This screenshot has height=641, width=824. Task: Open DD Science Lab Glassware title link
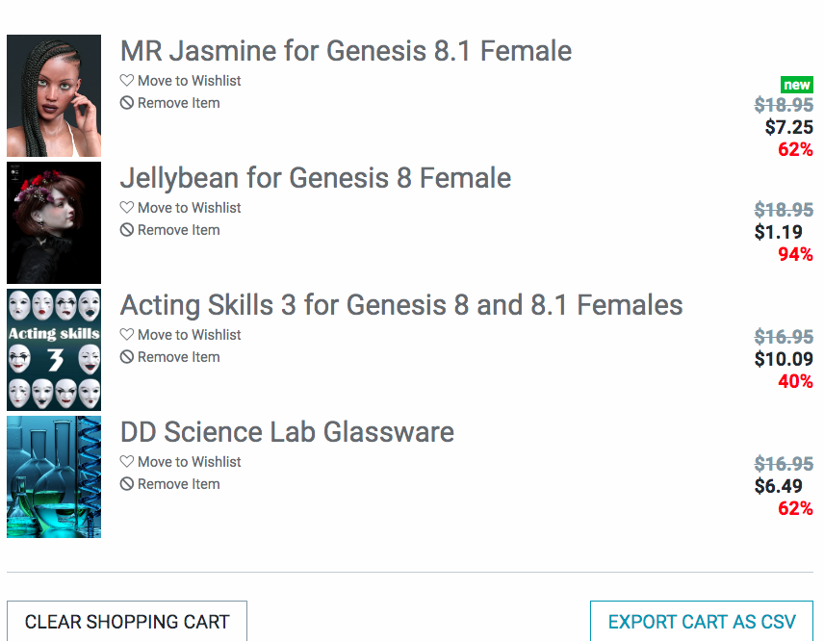[287, 432]
